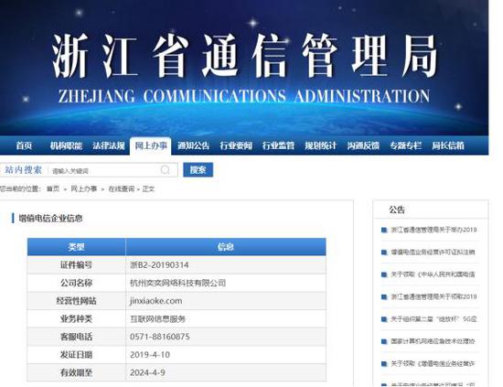Click the blue 搜索 button
Image resolution: width=503 pixels, height=387 pixels.
tap(198, 170)
